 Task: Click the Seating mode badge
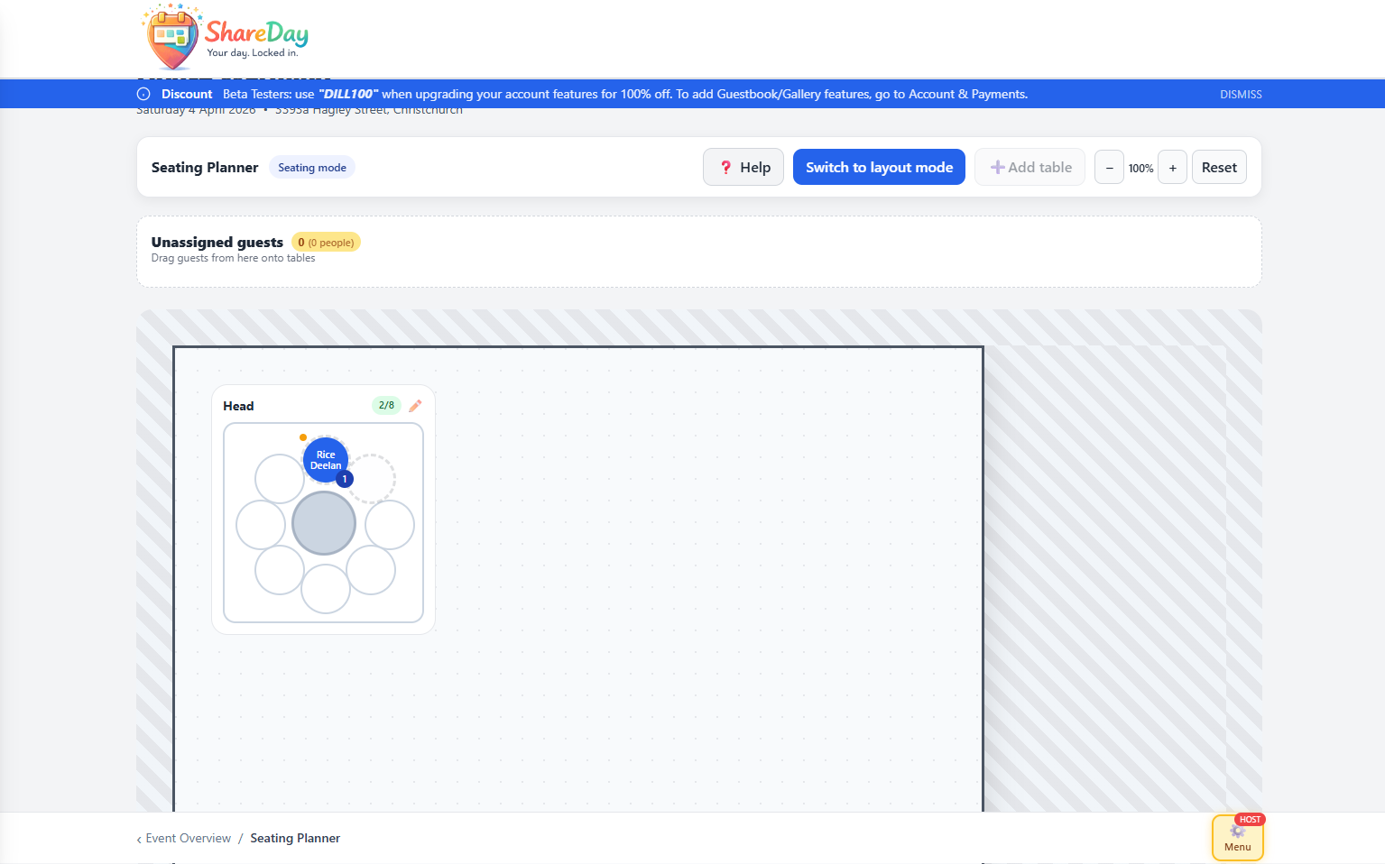point(311,167)
